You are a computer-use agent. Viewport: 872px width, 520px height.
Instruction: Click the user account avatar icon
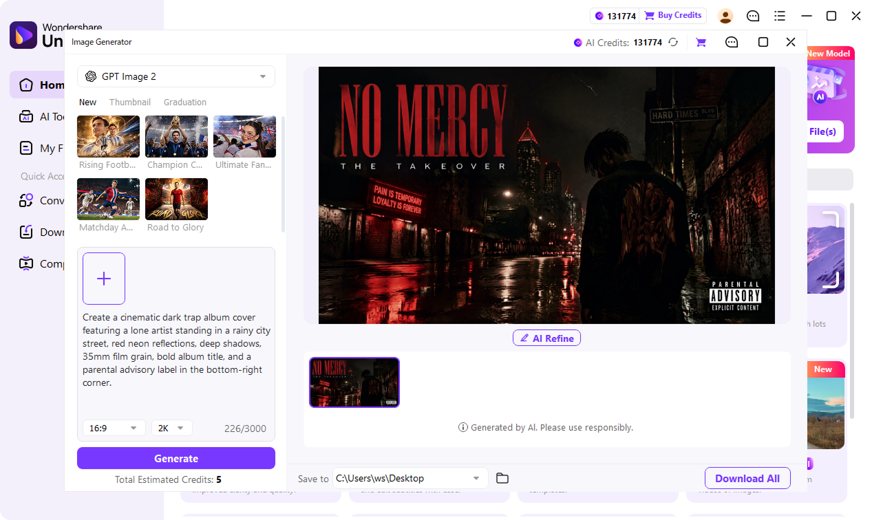[x=725, y=16]
